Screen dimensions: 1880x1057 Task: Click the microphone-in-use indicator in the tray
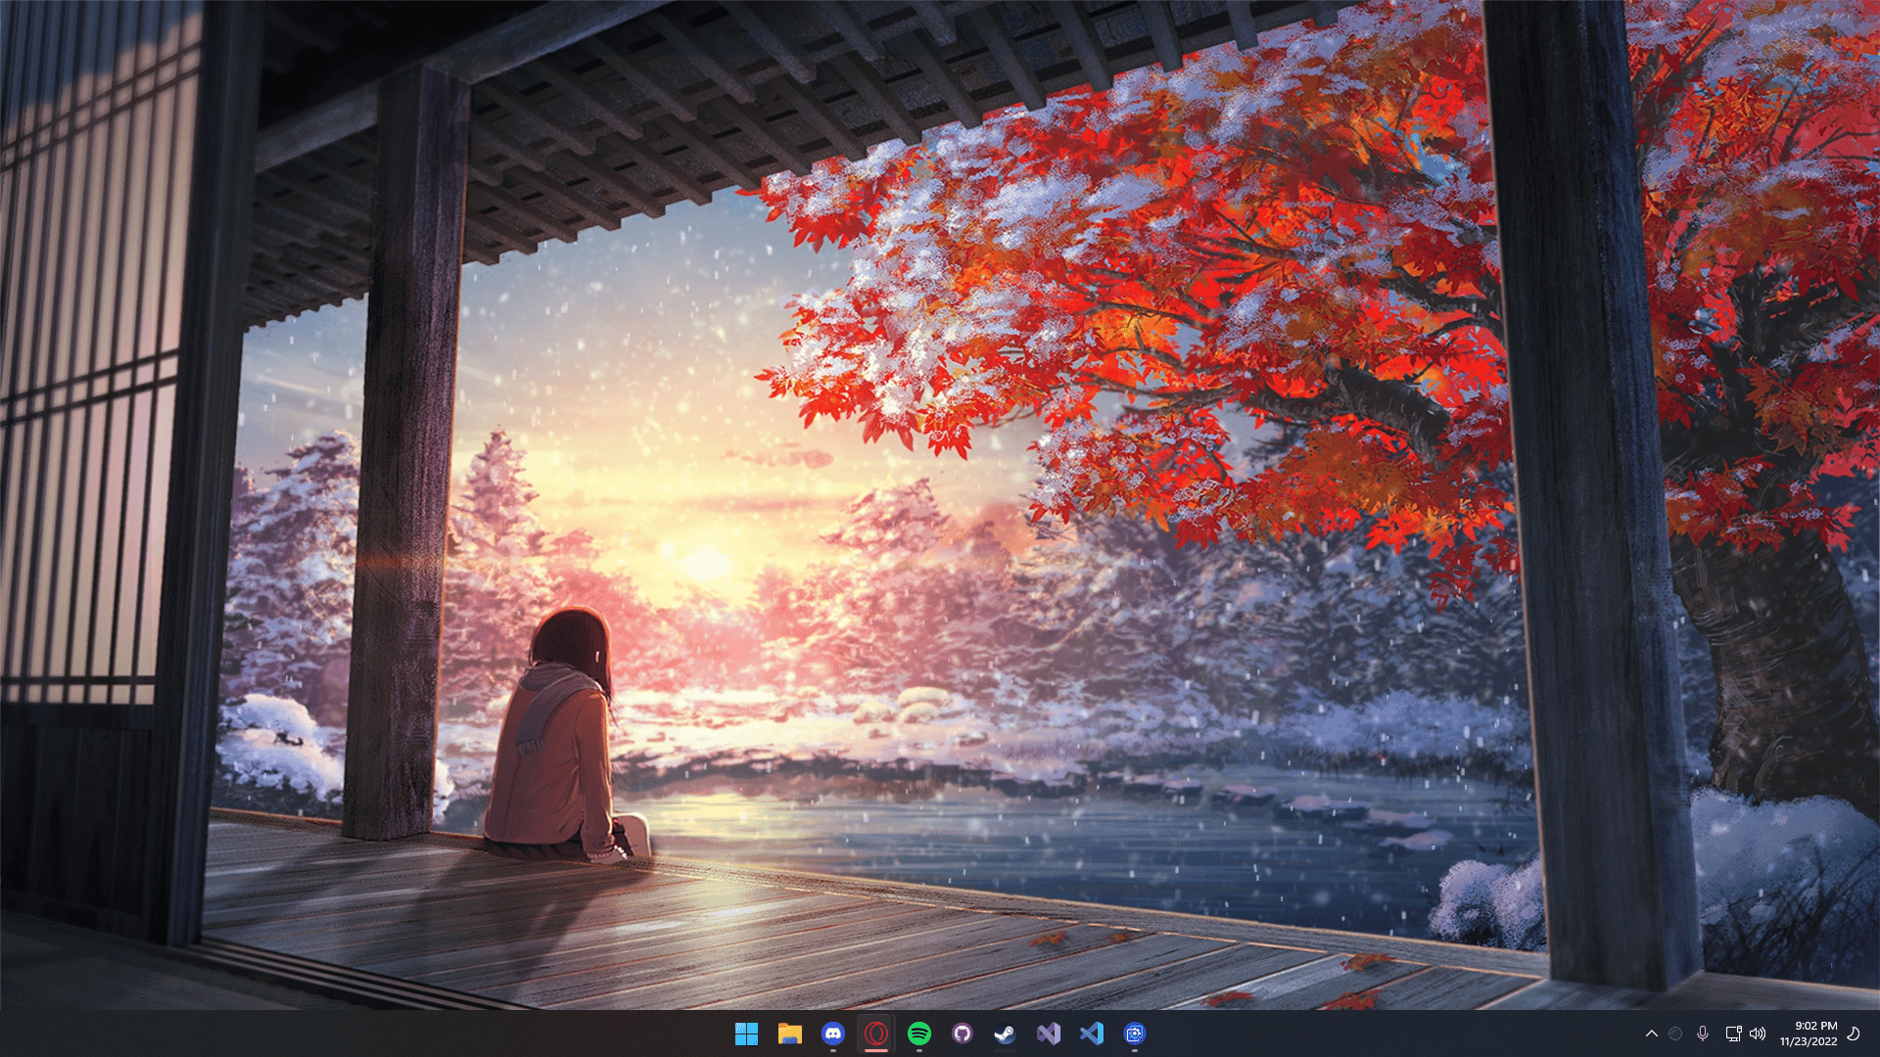coord(1703,1034)
